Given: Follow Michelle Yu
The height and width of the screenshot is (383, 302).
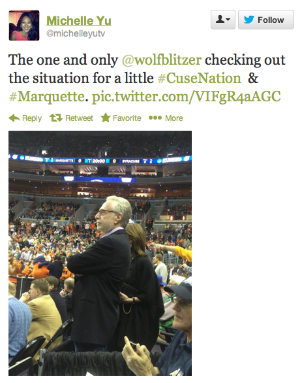Looking at the screenshot, I should pyautogui.click(x=266, y=20).
